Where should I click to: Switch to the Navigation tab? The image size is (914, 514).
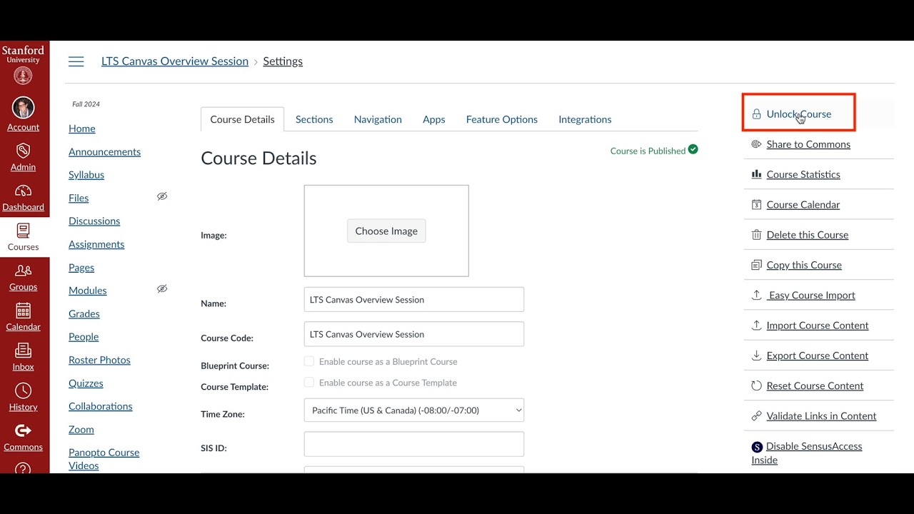click(x=378, y=119)
